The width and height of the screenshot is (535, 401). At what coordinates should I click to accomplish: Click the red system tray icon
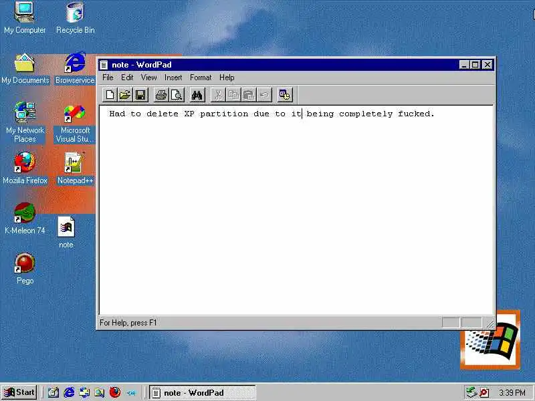(484, 392)
